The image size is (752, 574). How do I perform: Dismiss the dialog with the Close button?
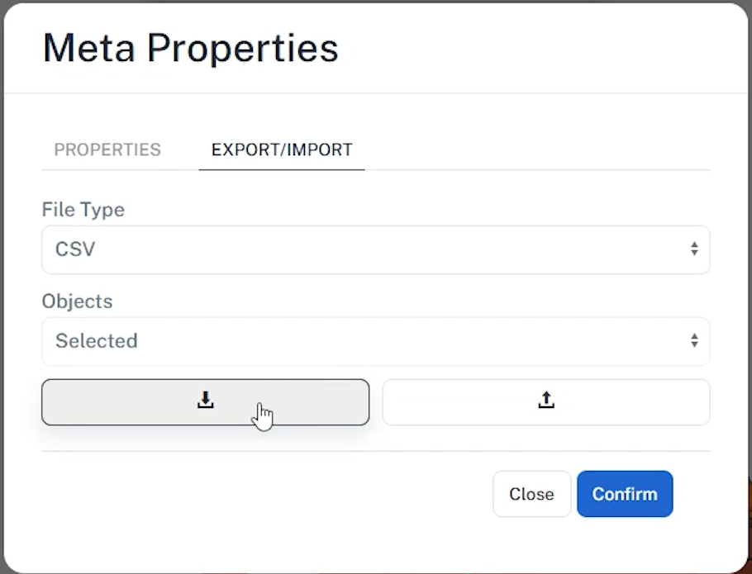point(531,494)
